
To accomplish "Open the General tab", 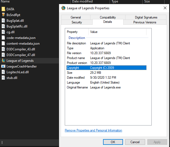I will click(76, 17).
